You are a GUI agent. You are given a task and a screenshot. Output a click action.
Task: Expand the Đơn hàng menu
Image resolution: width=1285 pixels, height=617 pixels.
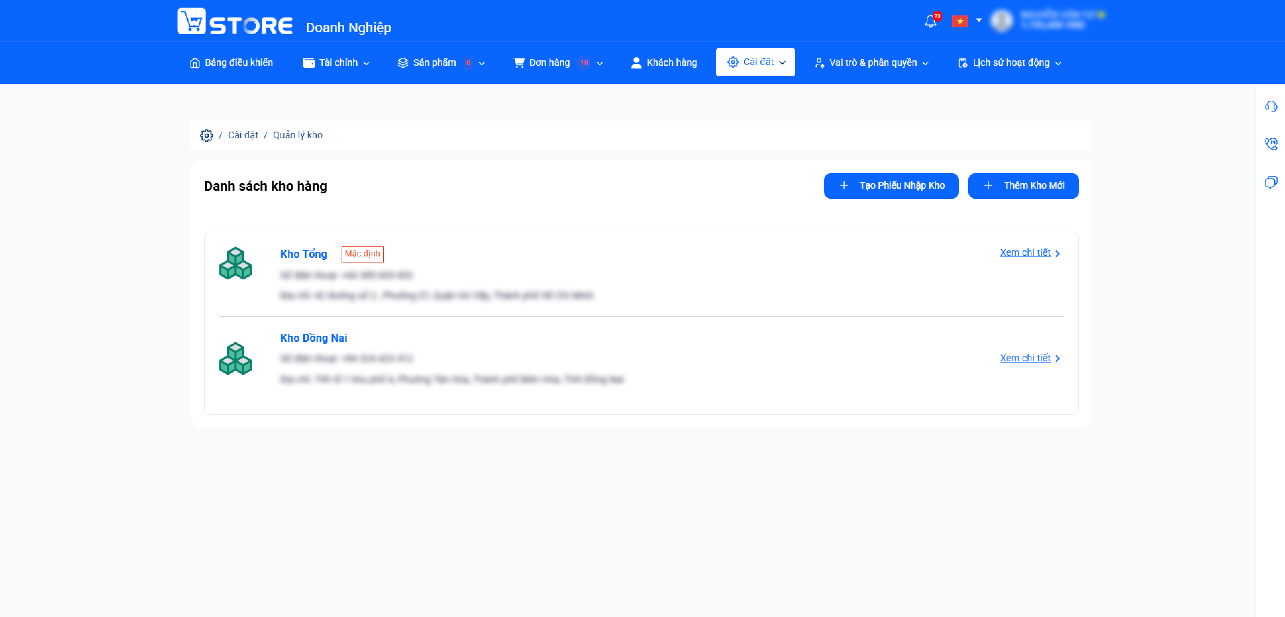tap(558, 62)
